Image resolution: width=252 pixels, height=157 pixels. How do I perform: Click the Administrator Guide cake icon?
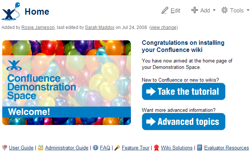[x=41, y=148]
